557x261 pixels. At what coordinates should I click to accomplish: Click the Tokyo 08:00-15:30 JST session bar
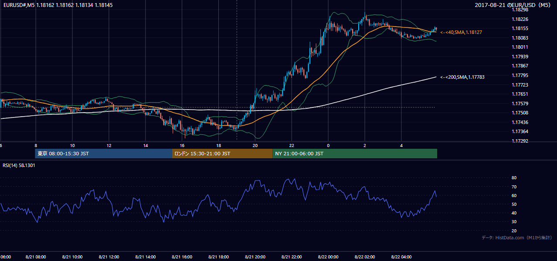point(104,154)
